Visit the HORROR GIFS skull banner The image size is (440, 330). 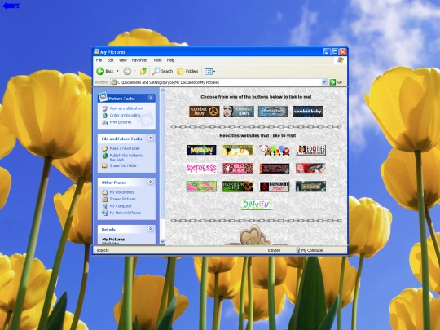[x=238, y=187]
